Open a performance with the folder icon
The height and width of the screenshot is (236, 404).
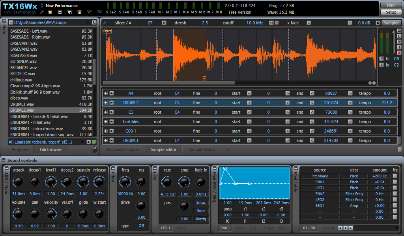(x=50, y=12)
